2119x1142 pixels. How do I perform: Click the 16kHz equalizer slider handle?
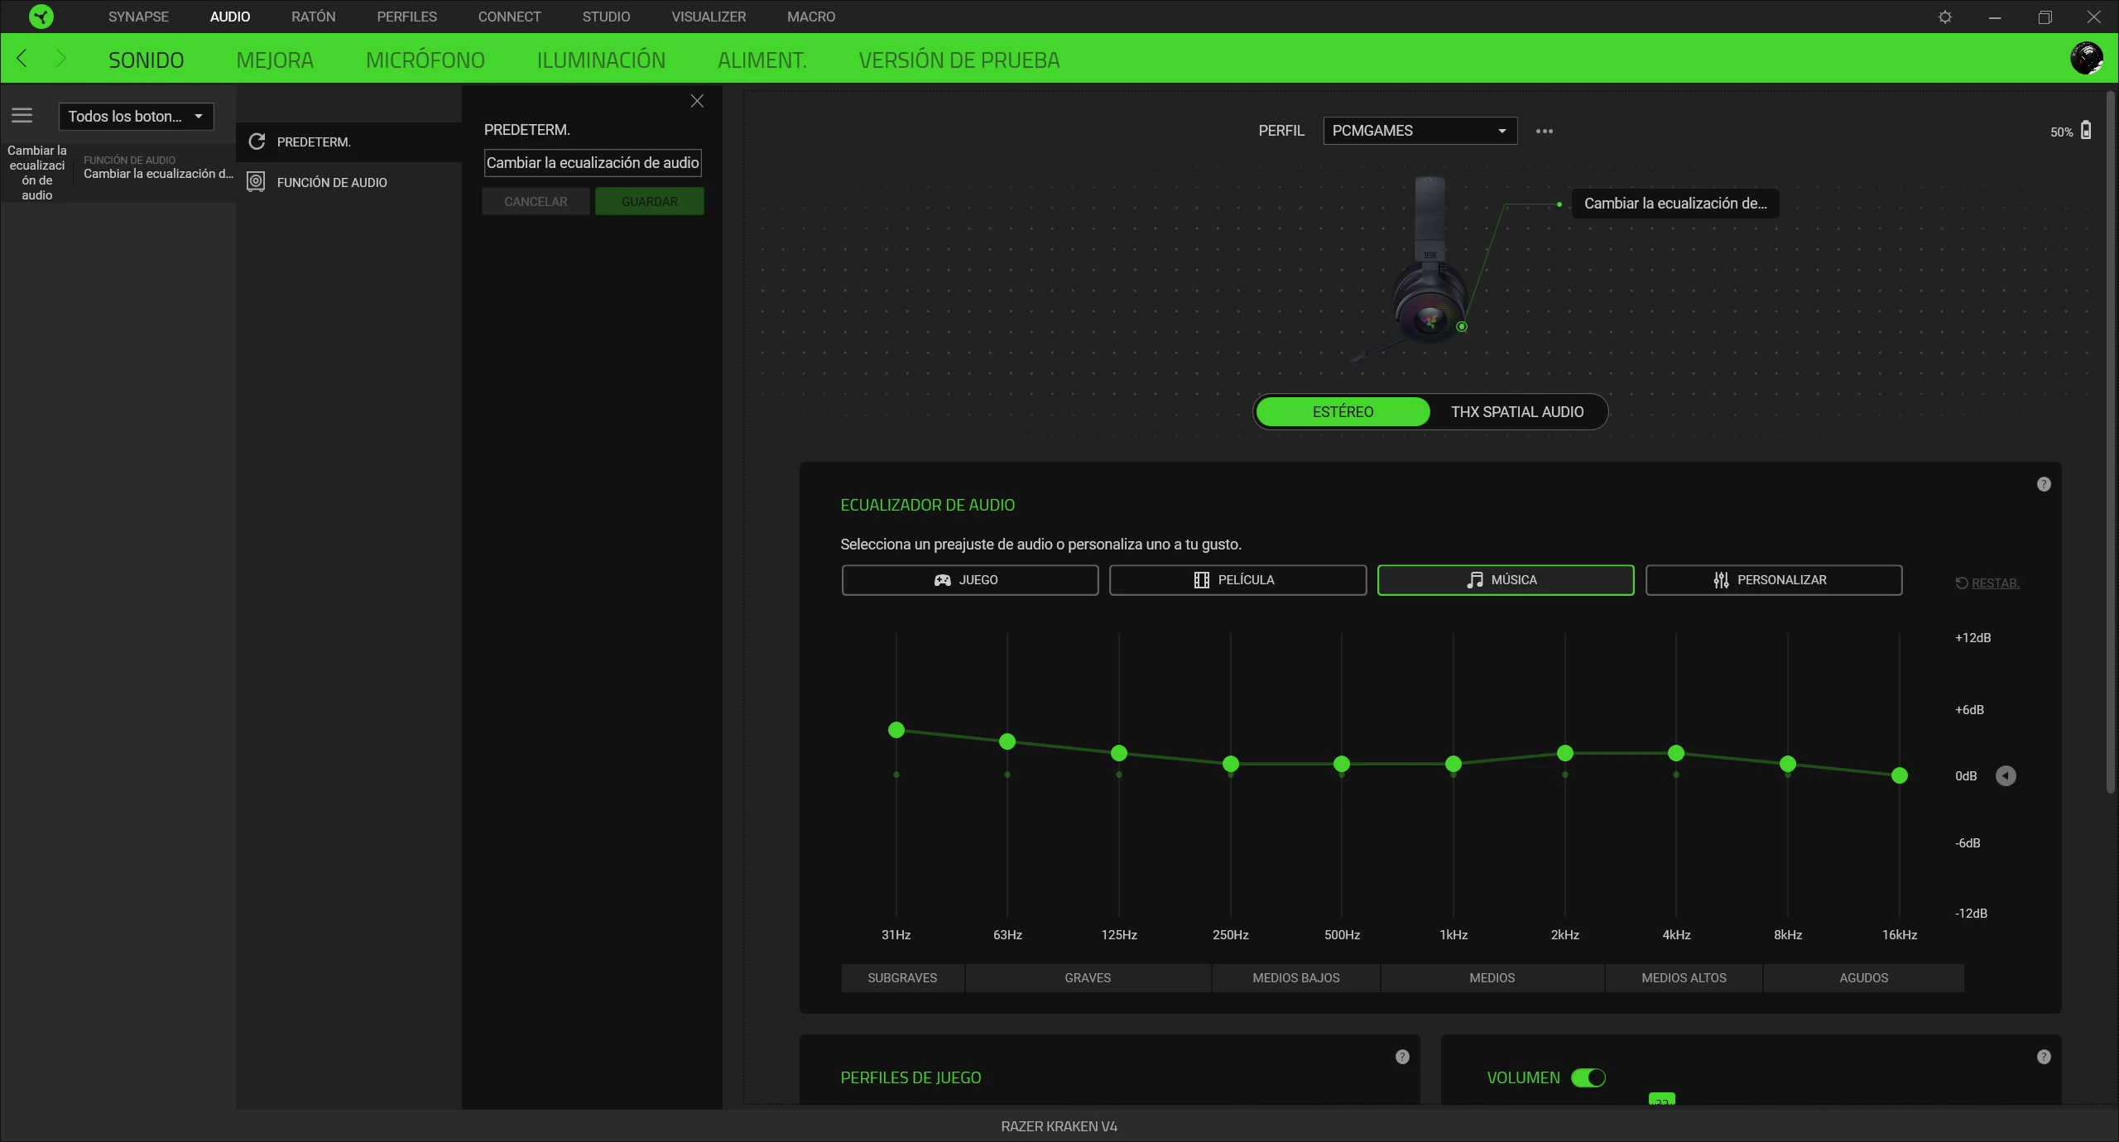tap(1900, 775)
